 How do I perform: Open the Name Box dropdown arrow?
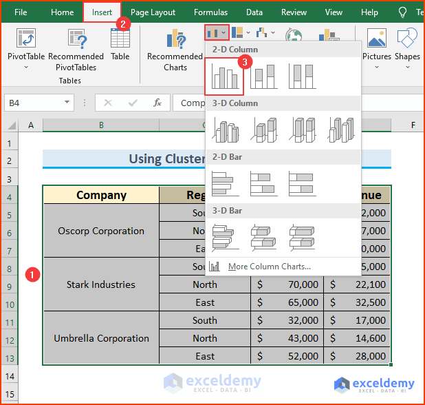(67, 103)
